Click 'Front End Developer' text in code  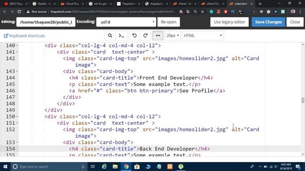pos(169,78)
